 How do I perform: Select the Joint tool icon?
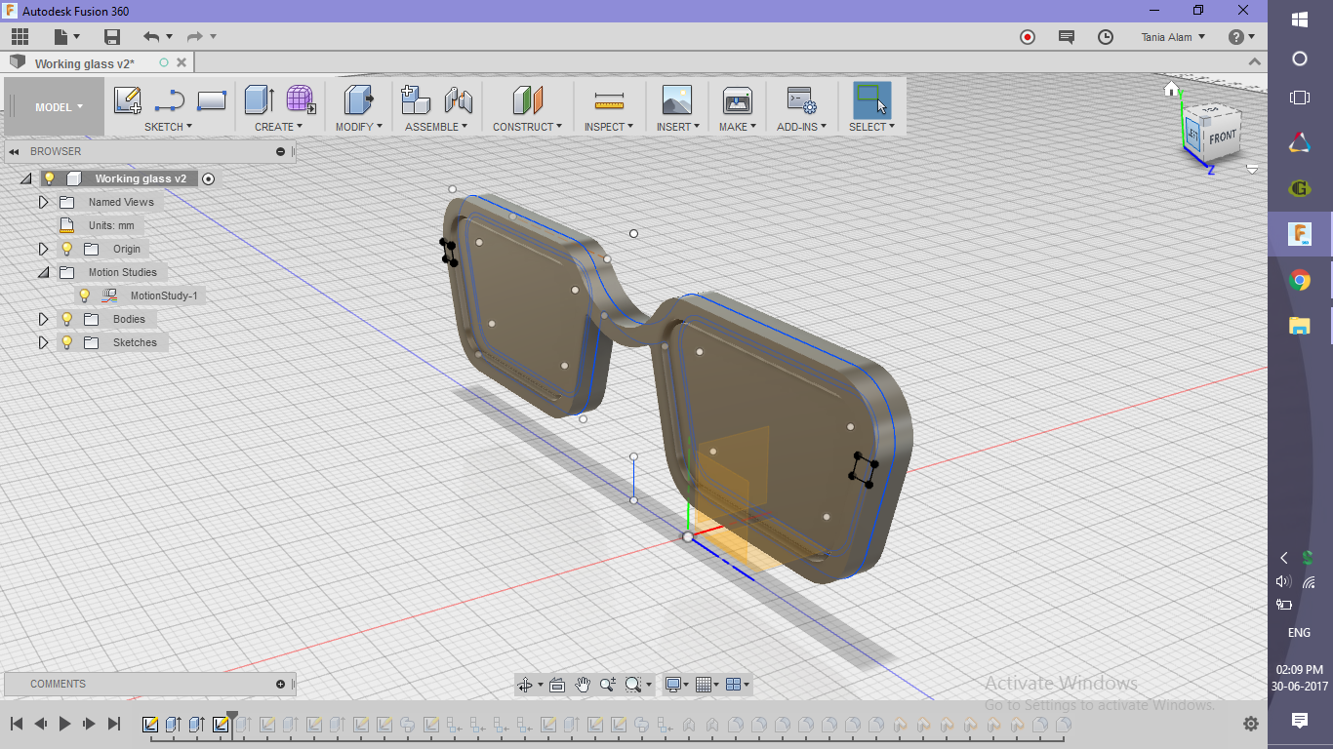458,99
